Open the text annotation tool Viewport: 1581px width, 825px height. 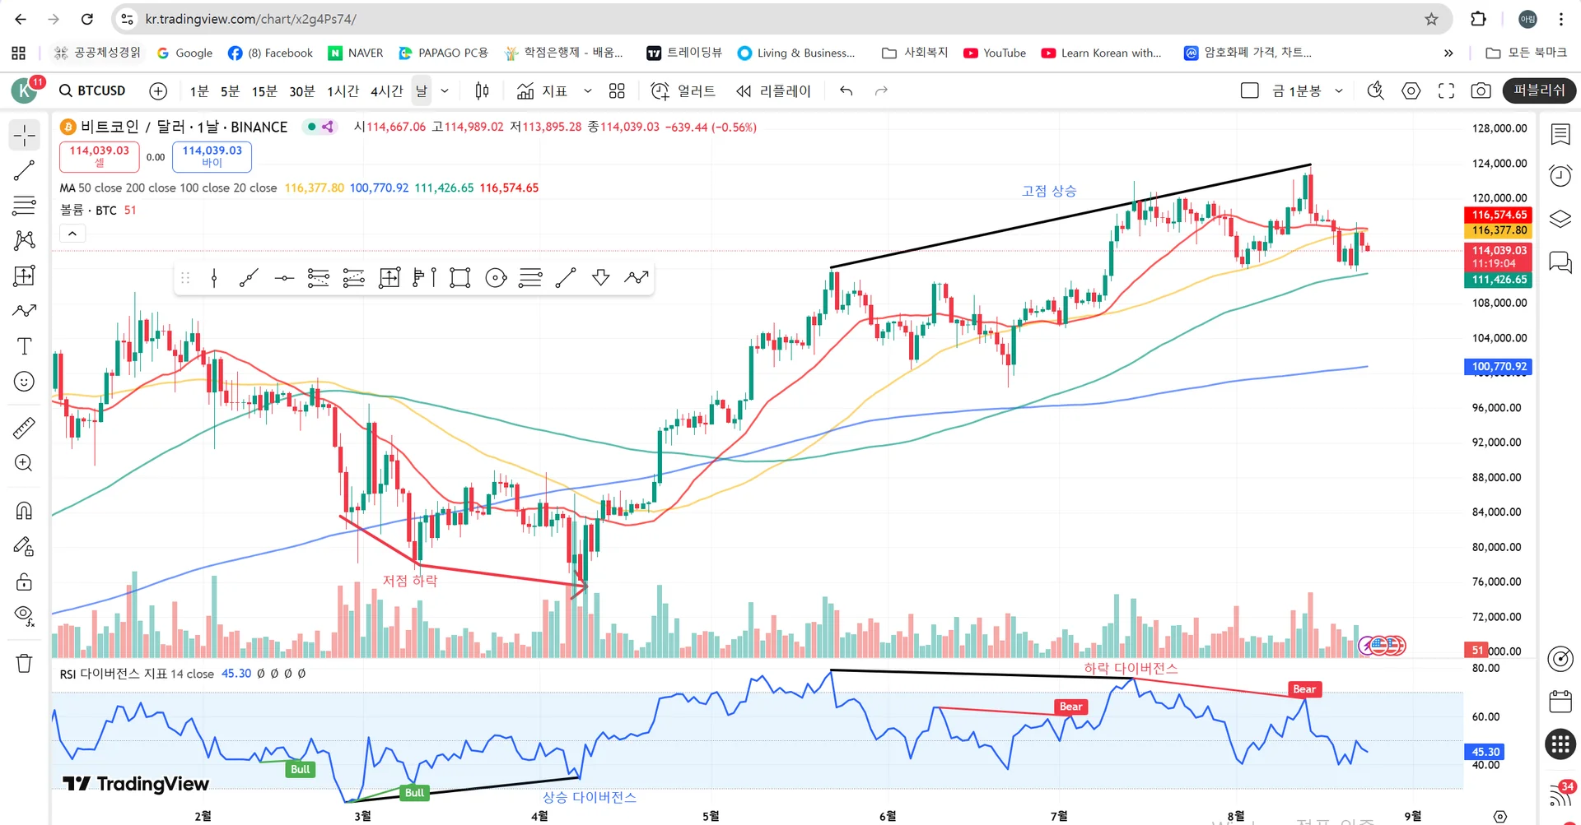(x=24, y=346)
